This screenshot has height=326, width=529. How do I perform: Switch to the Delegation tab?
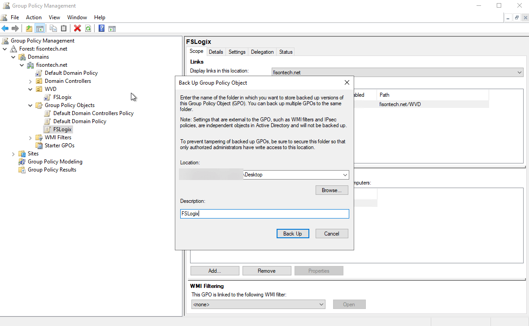262,52
